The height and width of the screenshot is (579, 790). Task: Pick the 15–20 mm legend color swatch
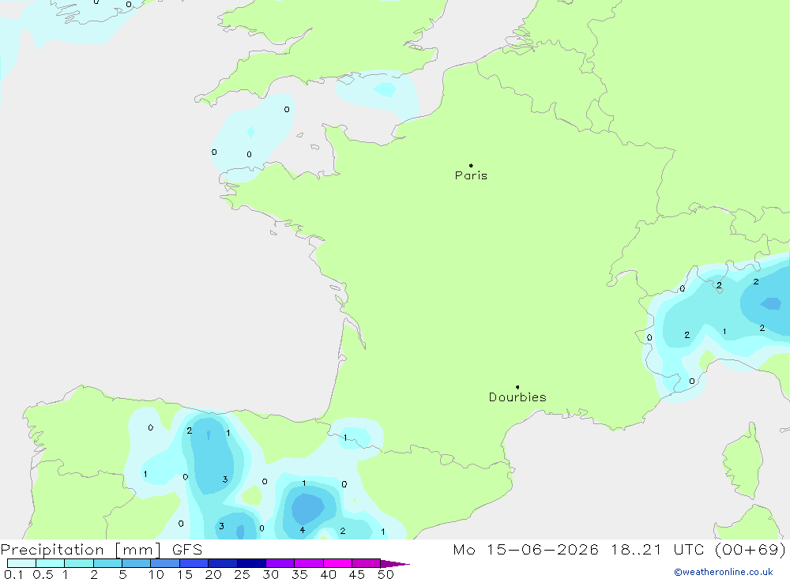[x=194, y=563]
